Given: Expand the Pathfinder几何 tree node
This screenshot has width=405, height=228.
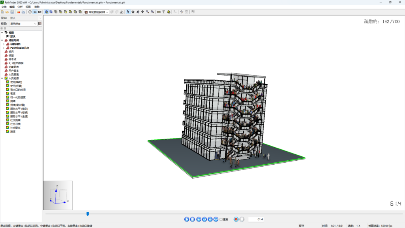Looking at the screenshot, I should tap(4, 48).
